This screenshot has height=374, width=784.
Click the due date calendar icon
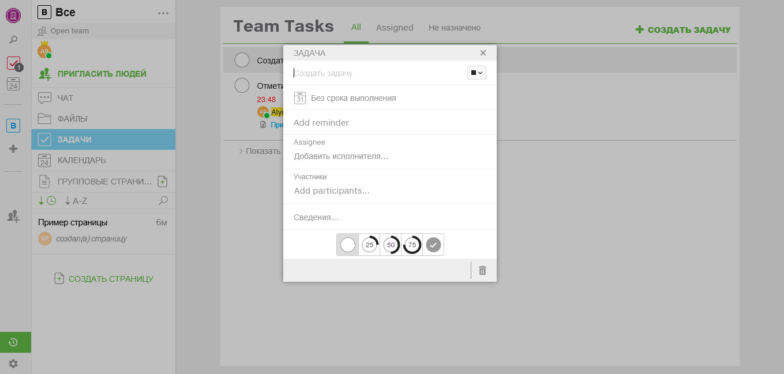(x=300, y=98)
